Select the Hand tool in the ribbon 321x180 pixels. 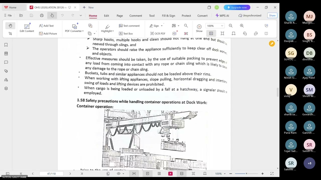10,26
